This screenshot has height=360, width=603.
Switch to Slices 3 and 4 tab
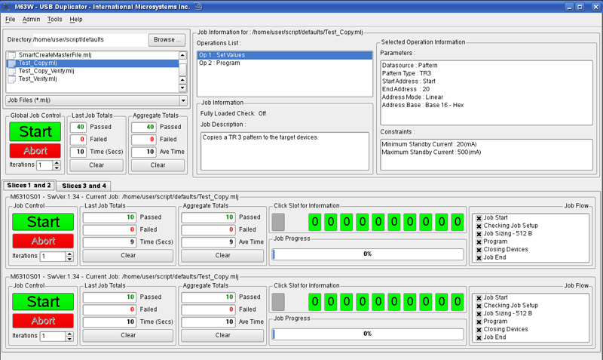click(83, 186)
